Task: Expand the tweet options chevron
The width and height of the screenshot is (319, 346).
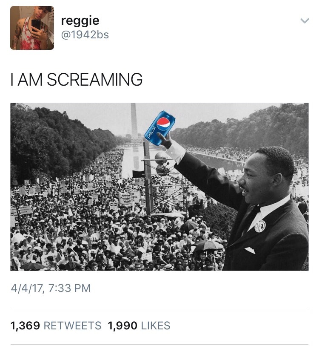Action: point(304,20)
